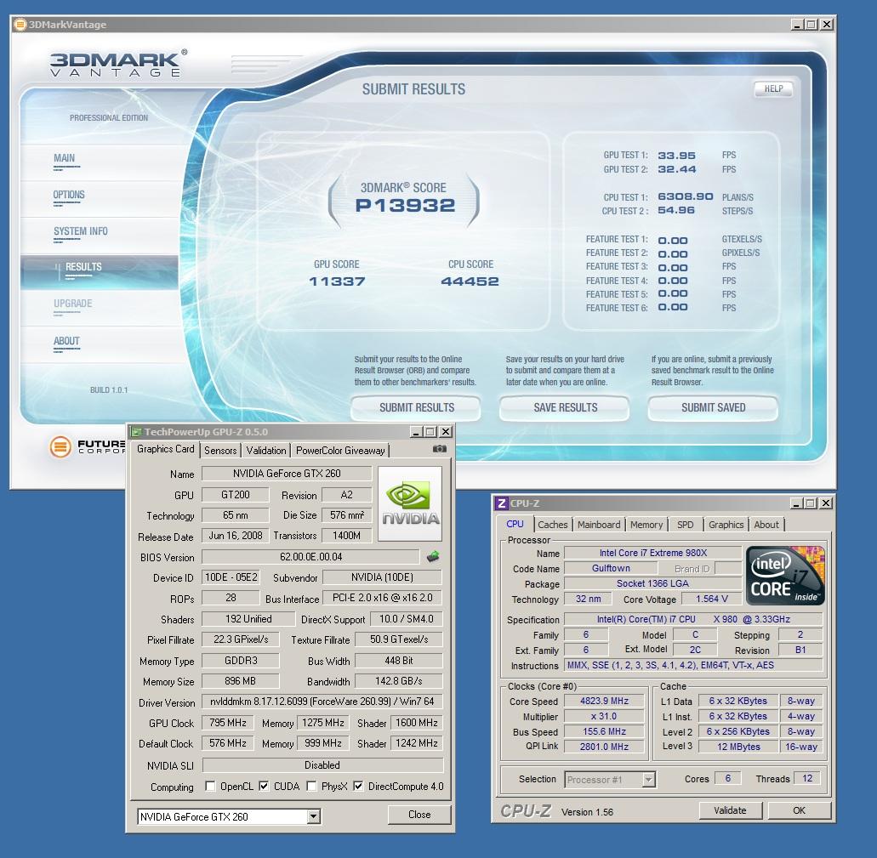Click the BIOS Version field 62.00.0E.00.04

click(x=310, y=557)
